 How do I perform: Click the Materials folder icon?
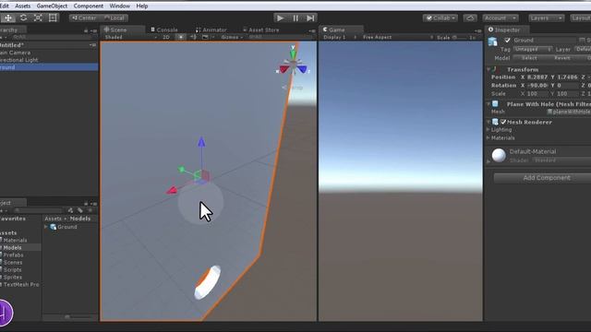pos(1,240)
